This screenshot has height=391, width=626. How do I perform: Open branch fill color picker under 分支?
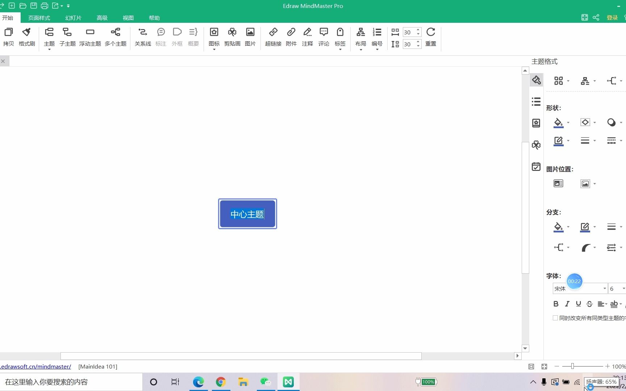click(561, 227)
